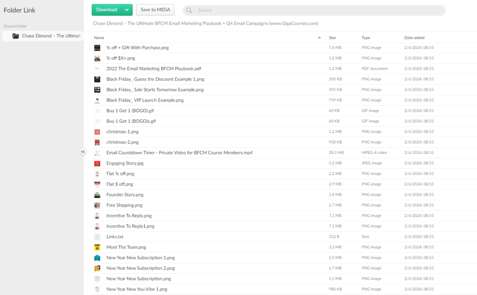Click the Meet The Team.png thumbnail icon

click(97, 247)
